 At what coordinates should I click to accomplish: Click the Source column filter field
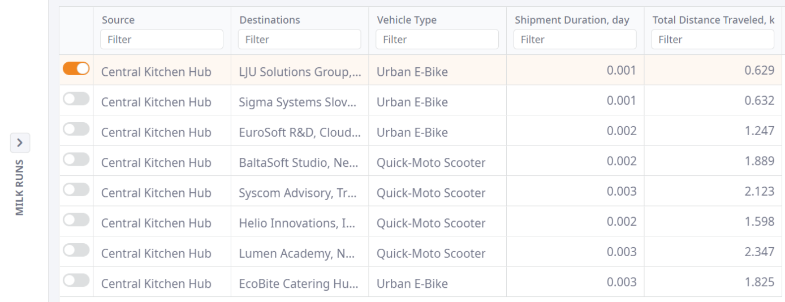tap(162, 40)
